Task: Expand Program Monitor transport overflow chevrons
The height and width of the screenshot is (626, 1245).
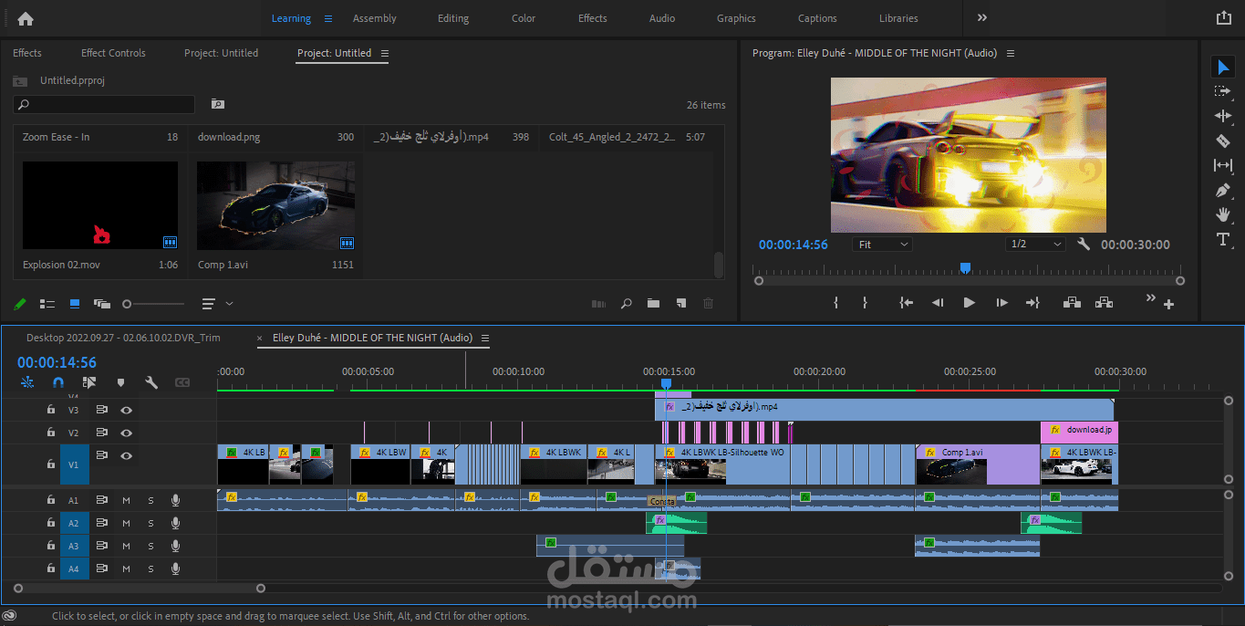Action: click(1150, 297)
